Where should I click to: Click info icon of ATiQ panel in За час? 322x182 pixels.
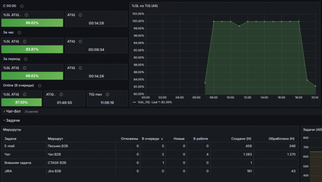[x=80, y=41]
